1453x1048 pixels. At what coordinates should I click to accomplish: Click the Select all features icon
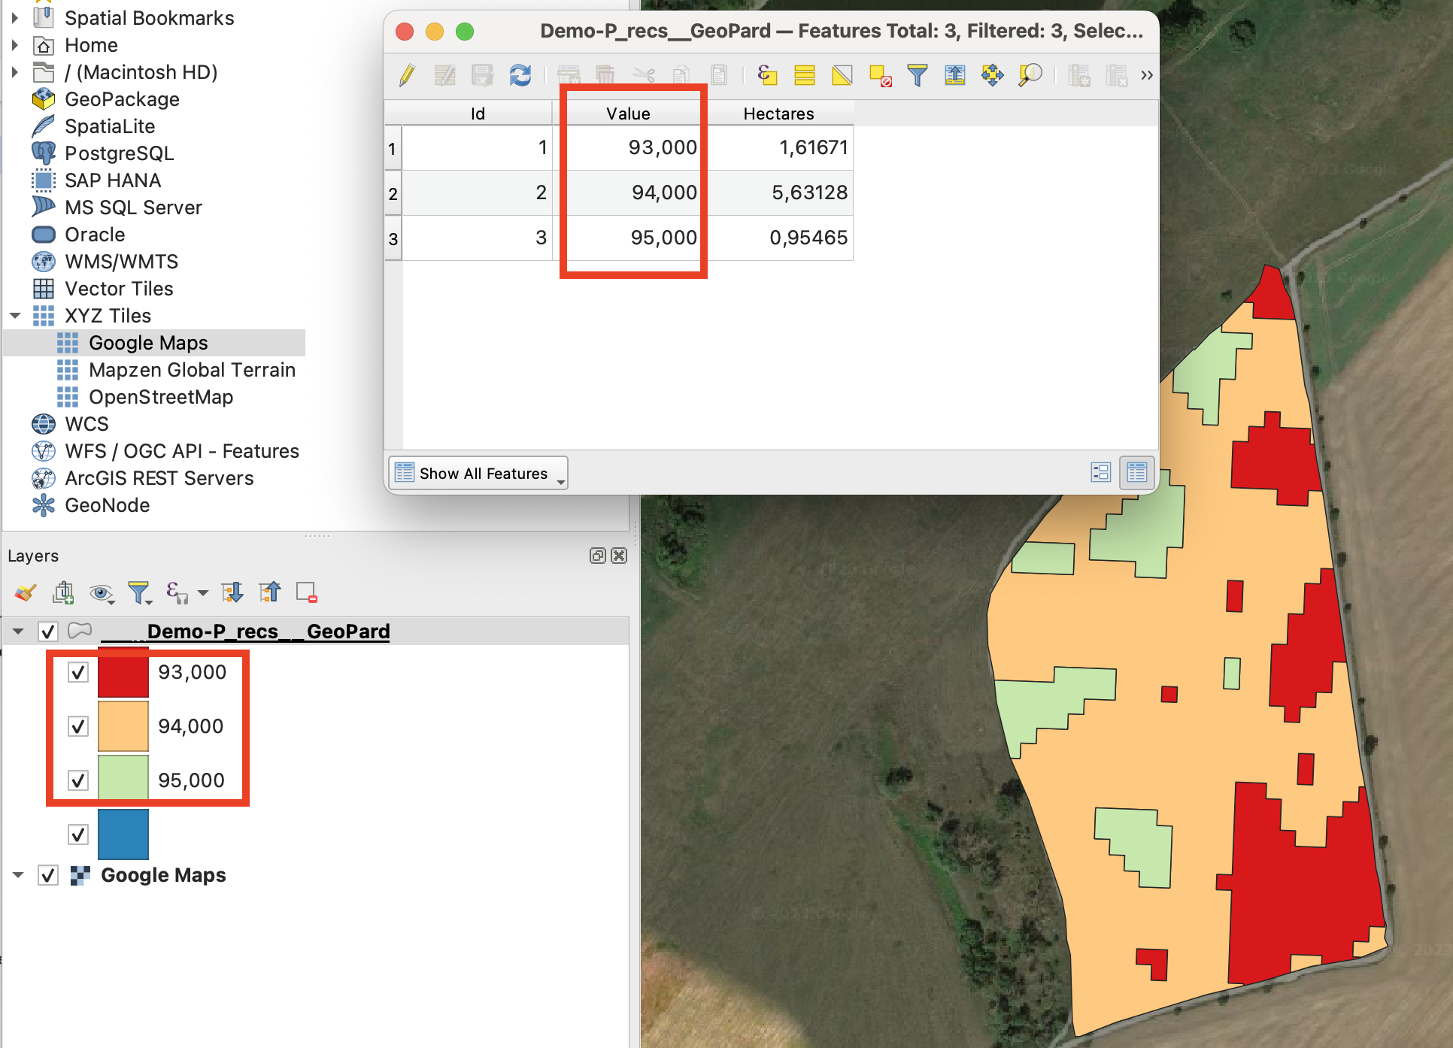click(805, 75)
